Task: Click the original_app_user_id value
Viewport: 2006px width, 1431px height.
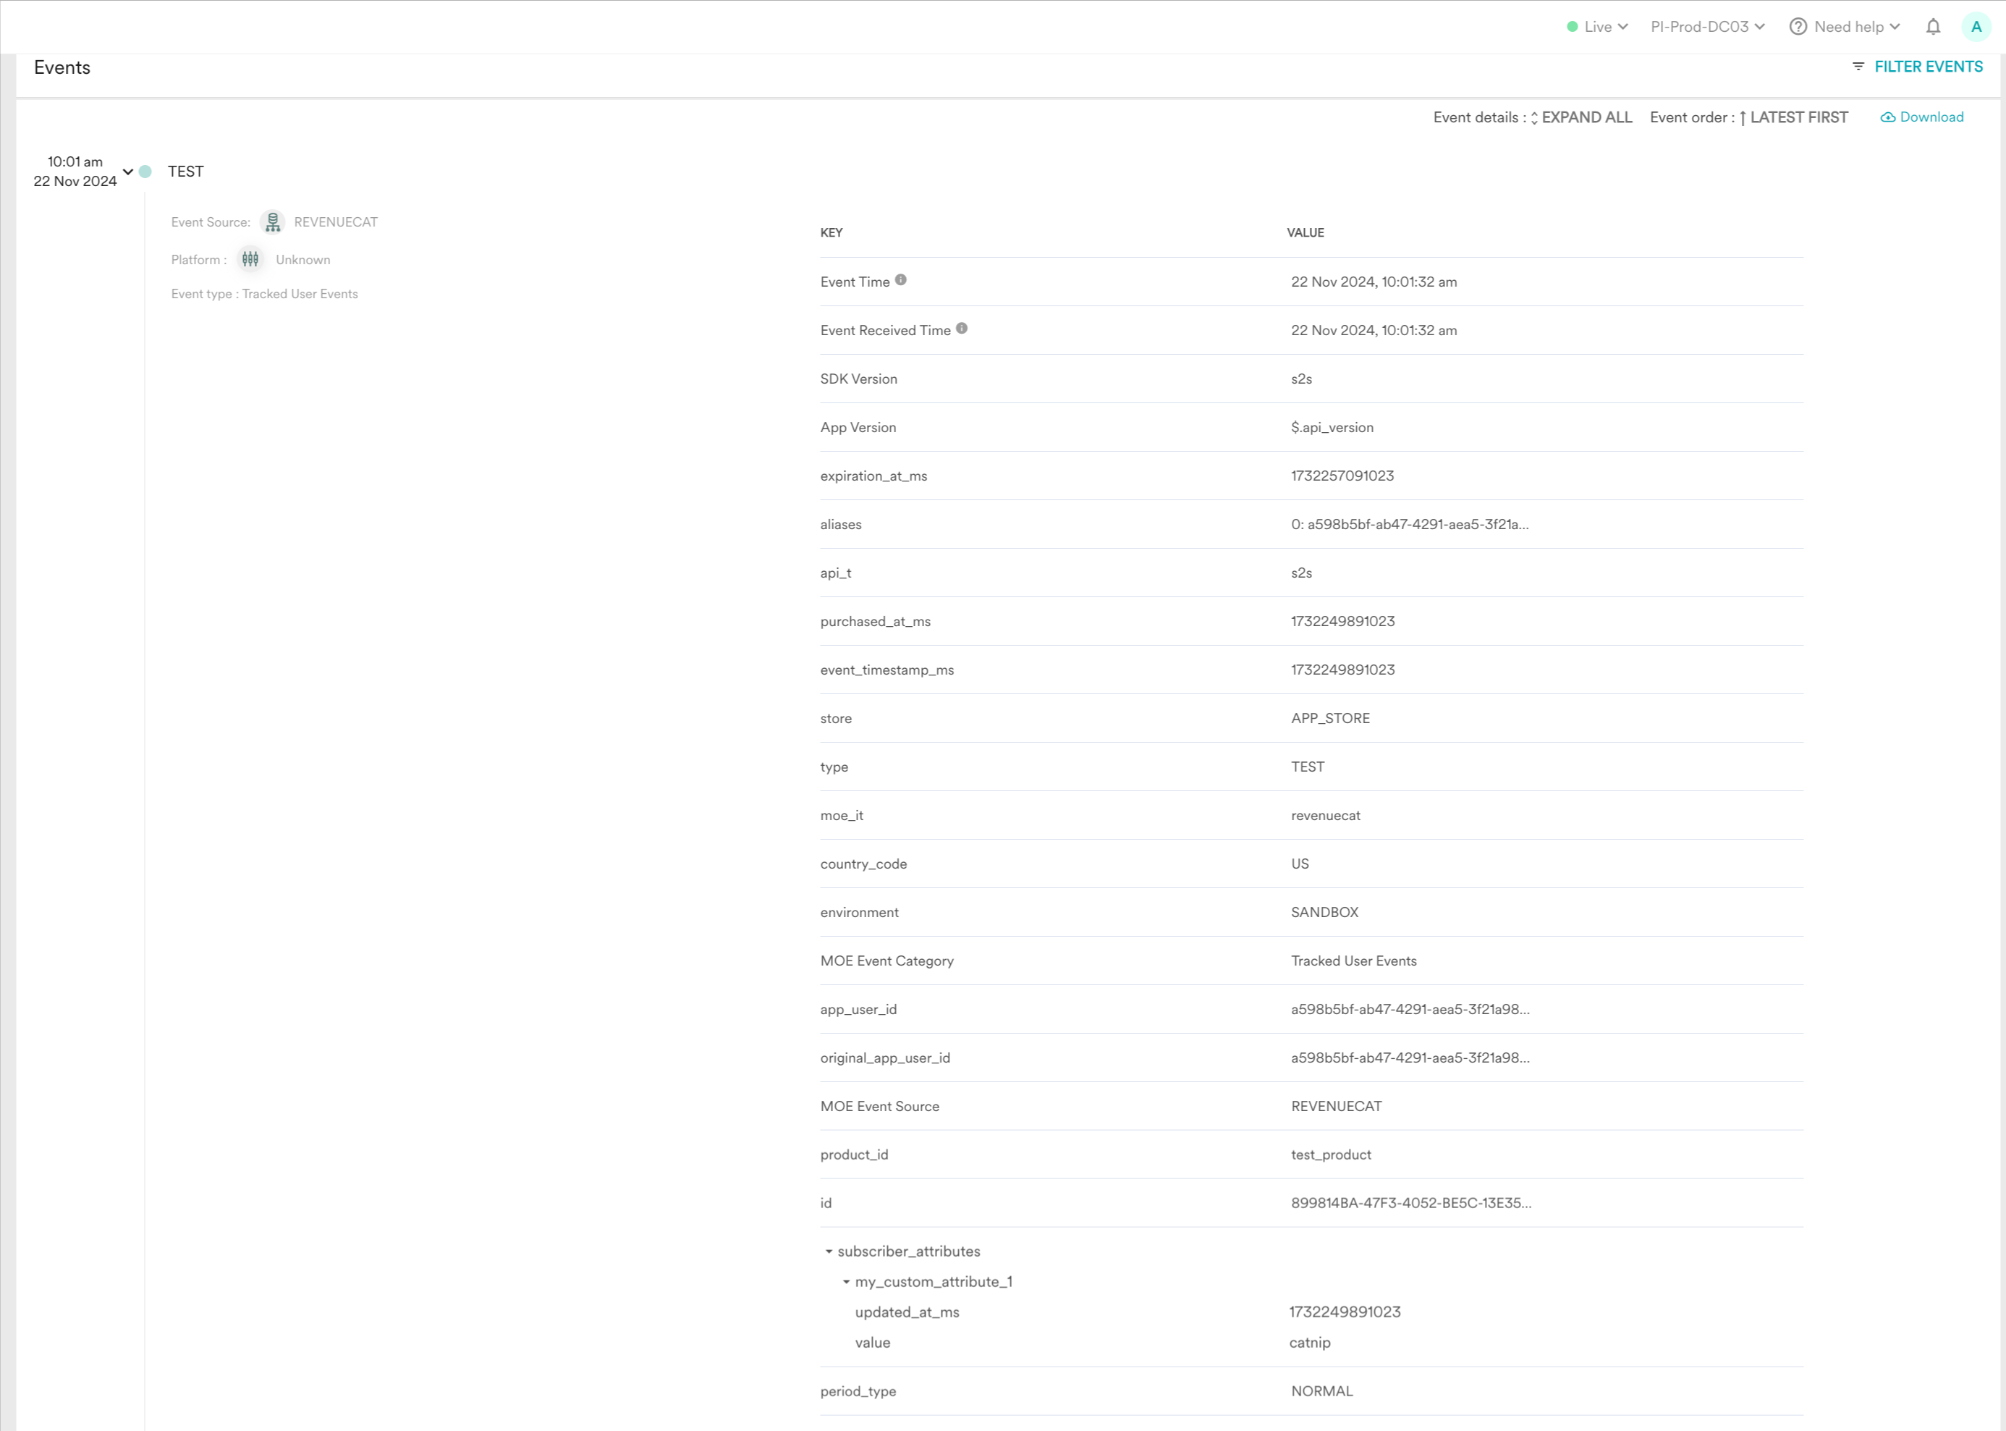Action: click(1410, 1058)
